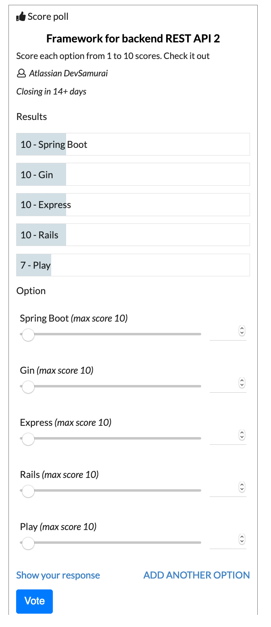
Task: Click the Rails score slider handle
Action: coord(28,491)
